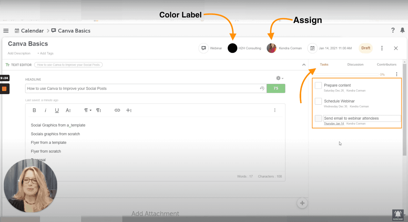Click 'Flyer from scratch' line

click(x=46, y=151)
